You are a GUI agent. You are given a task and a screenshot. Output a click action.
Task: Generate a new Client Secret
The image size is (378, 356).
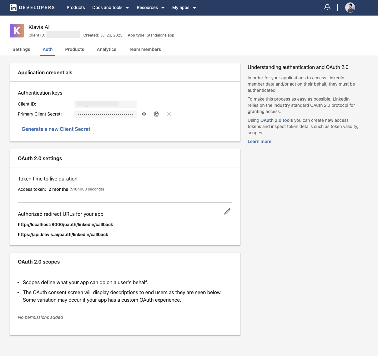coord(56,129)
